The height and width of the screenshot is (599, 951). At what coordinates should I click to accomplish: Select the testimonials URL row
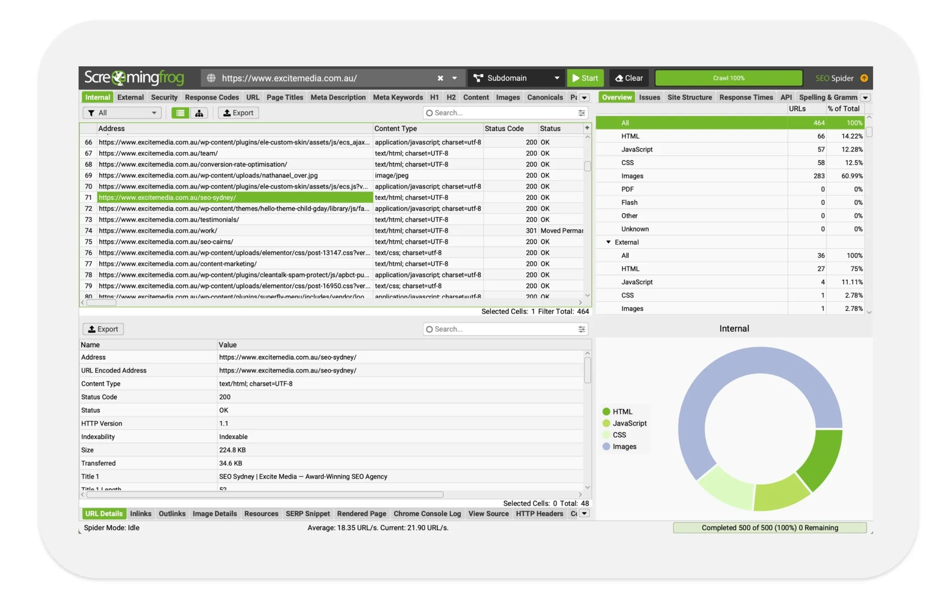234,220
